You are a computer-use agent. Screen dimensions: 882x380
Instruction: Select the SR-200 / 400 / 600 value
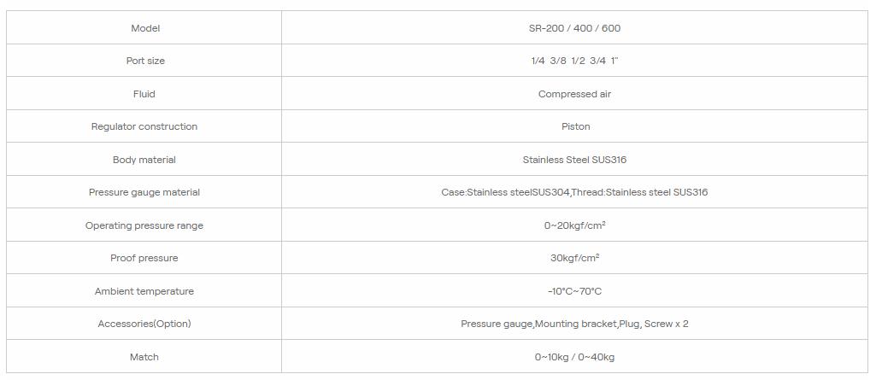pos(574,28)
